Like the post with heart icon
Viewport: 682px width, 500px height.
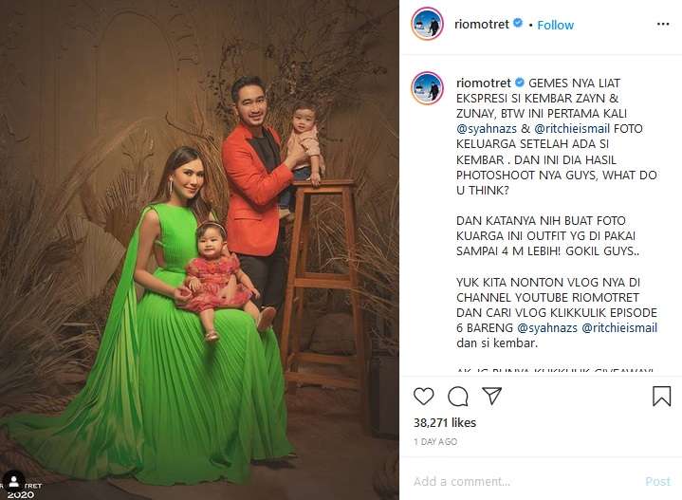tap(423, 396)
